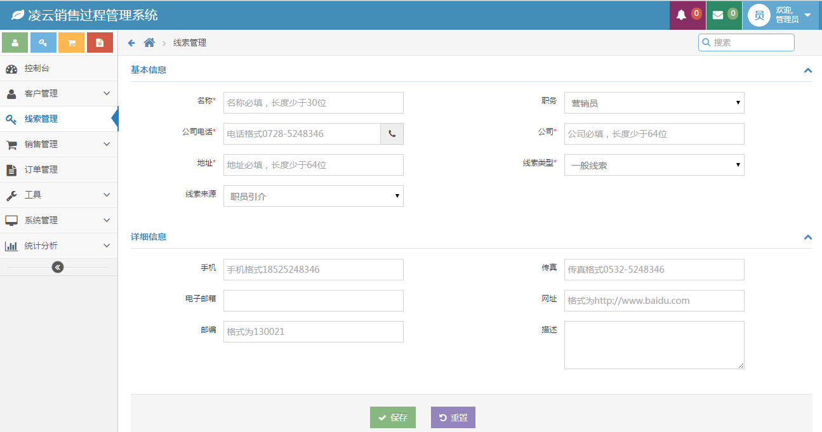The width and height of the screenshot is (822, 432).
Task: Click the 名称 input field
Action: pos(313,103)
